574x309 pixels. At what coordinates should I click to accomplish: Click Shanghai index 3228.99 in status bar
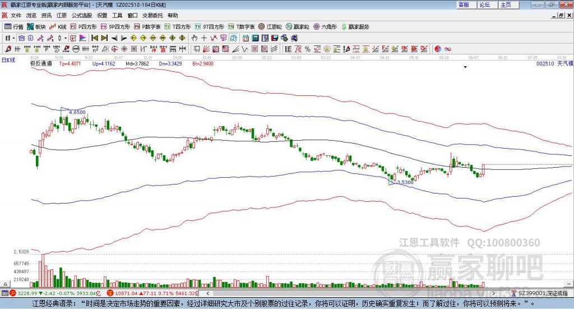[x=27, y=293]
